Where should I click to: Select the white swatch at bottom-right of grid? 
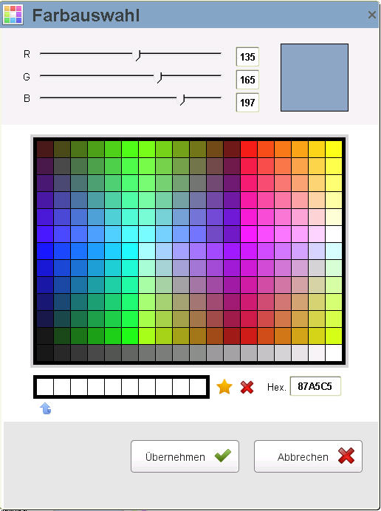[x=334, y=353]
